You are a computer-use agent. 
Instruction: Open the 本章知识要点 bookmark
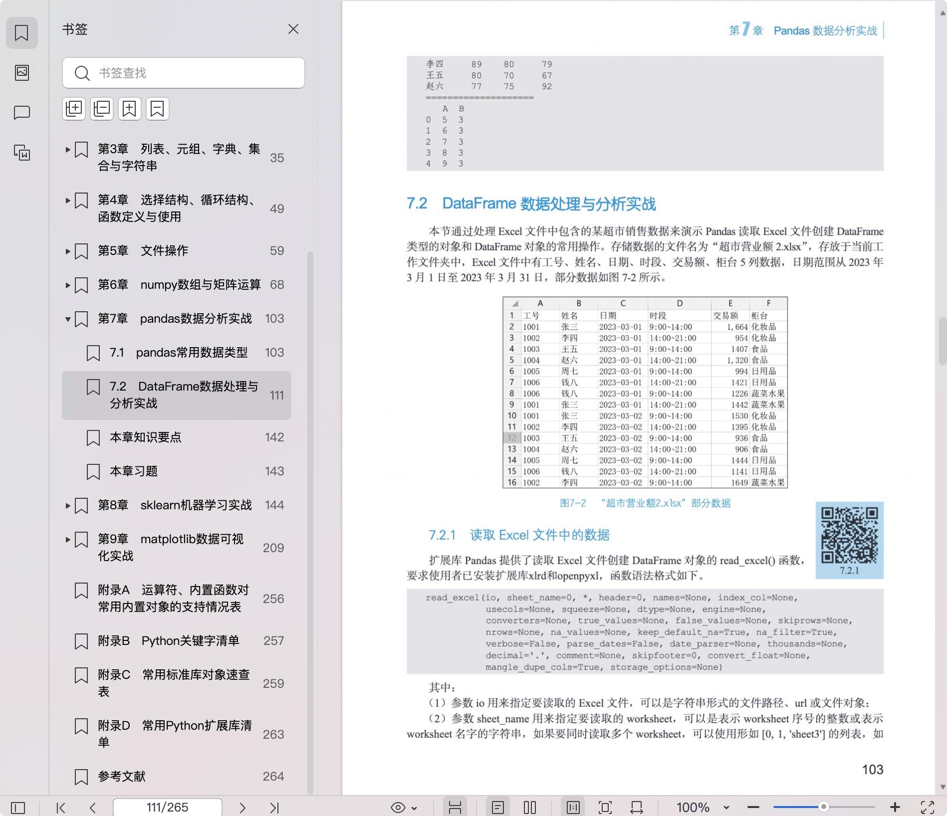tap(177, 437)
